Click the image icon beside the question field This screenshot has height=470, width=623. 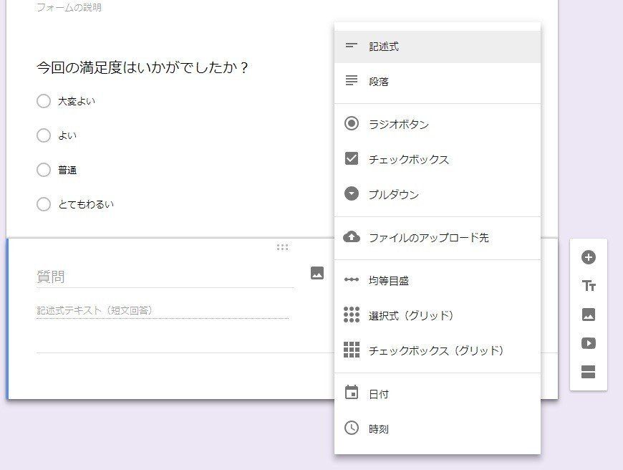317,273
